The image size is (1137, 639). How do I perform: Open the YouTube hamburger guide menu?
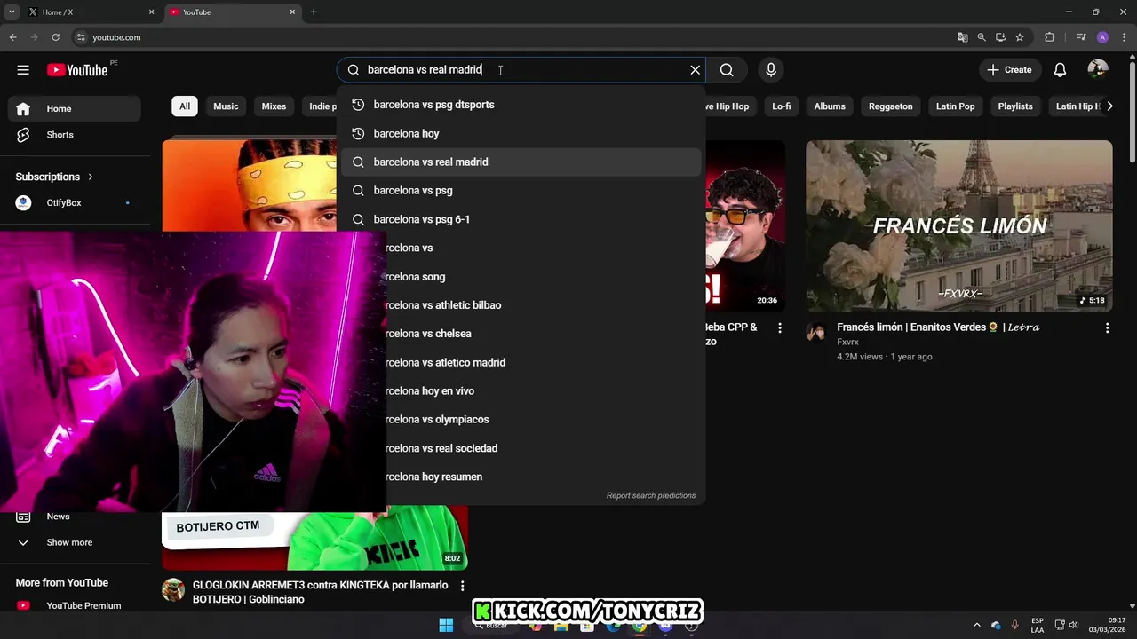(x=23, y=70)
